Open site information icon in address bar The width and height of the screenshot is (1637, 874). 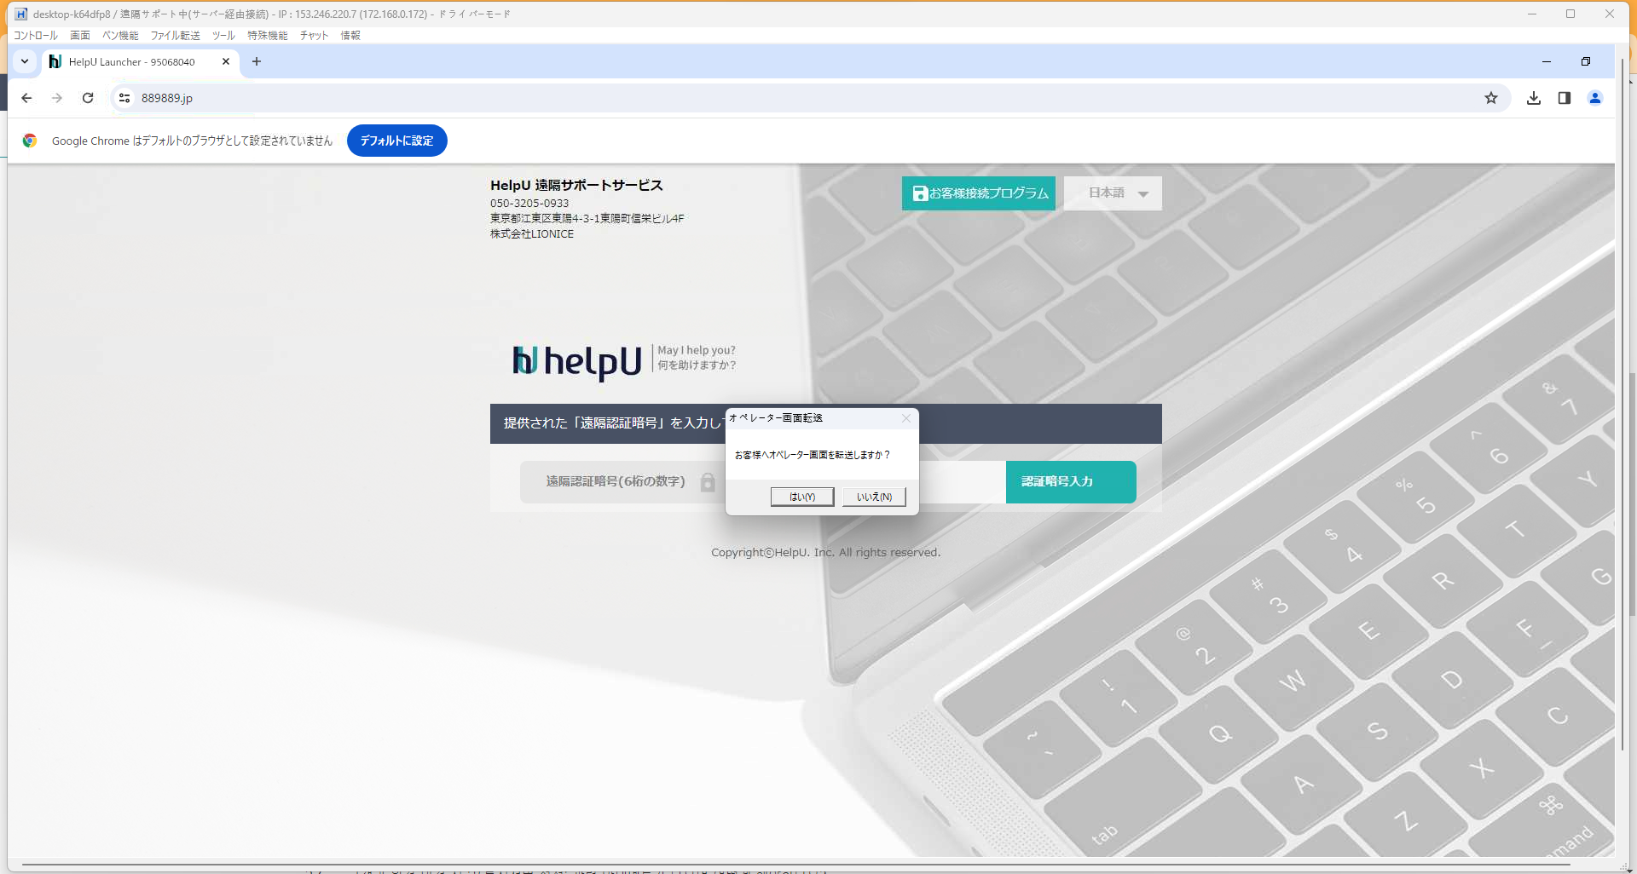click(124, 98)
